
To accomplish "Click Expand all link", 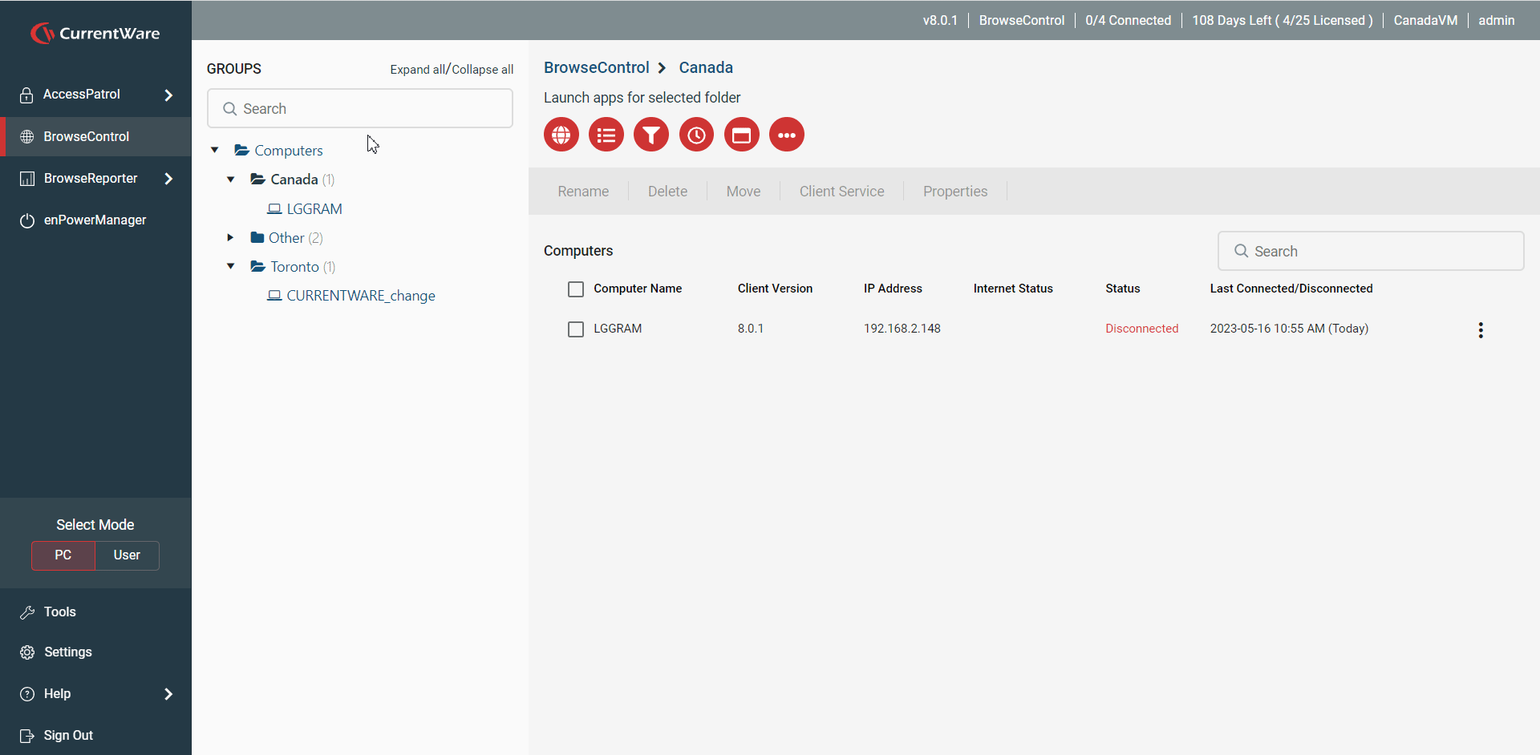I will coord(417,70).
